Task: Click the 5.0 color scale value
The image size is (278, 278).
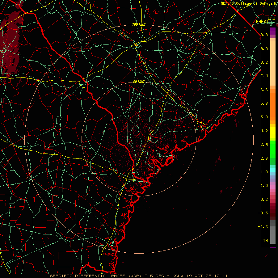Action: (x=264, y=117)
